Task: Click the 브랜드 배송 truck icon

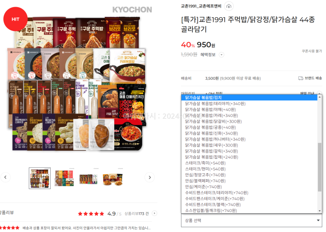Action: [301, 78]
